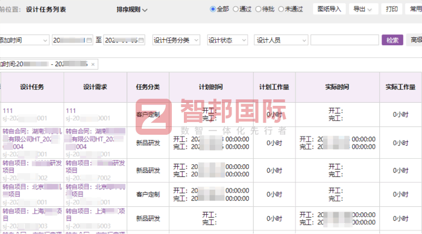Open 转自合同：湖南 link in 设计任务 column

(x=32, y=139)
